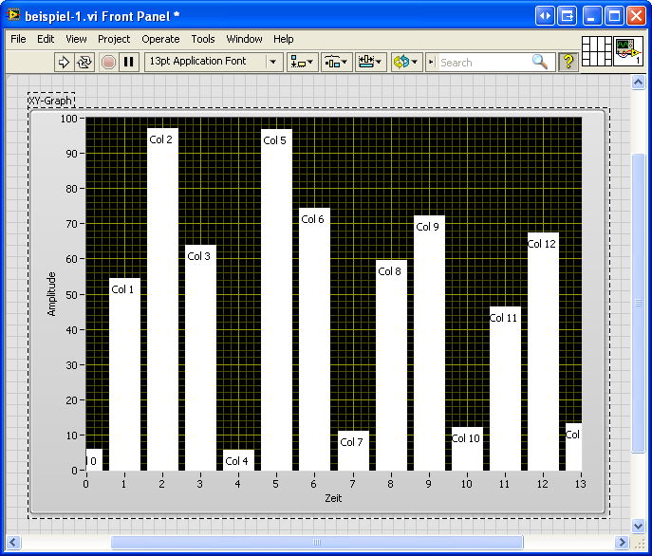The image size is (652, 556).
Task: Click the Col 6 bar label
Action: click(312, 219)
